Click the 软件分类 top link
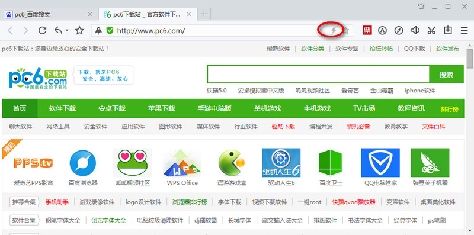The height and width of the screenshot is (235, 474). (313, 49)
